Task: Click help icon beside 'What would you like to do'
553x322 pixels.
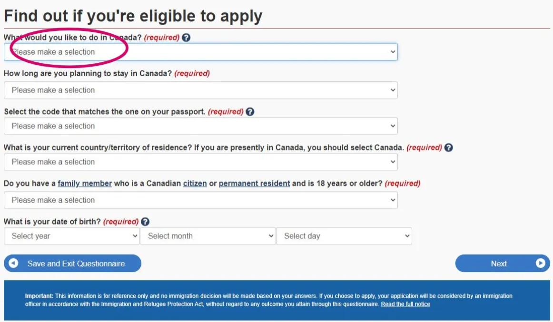Action: pos(186,38)
